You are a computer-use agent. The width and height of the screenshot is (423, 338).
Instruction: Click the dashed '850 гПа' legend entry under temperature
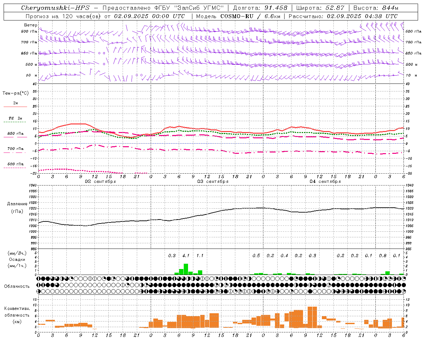click(15, 135)
